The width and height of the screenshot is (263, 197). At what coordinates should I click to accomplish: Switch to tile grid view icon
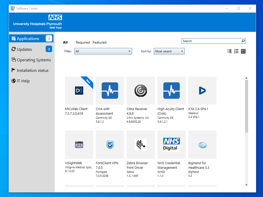243,51
